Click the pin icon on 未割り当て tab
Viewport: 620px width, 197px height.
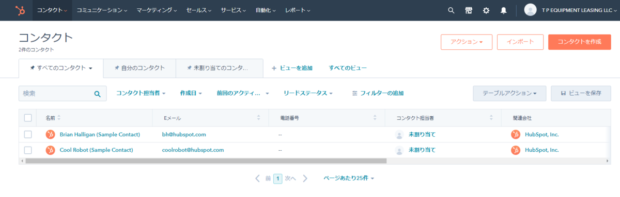click(x=189, y=68)
